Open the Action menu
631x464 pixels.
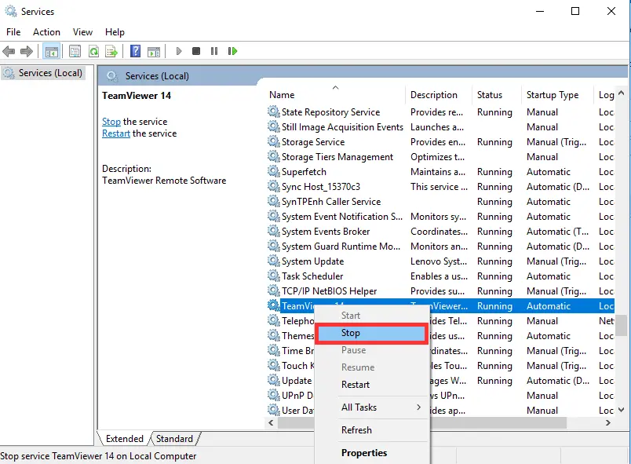click(46, 31)
